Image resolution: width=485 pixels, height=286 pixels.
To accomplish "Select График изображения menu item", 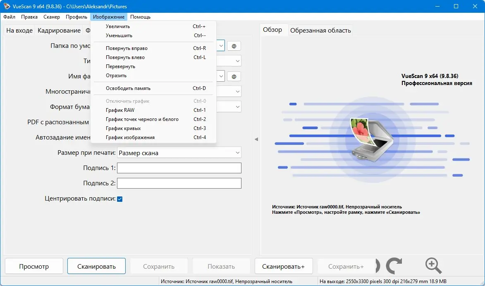I will (x=153, y=137).
